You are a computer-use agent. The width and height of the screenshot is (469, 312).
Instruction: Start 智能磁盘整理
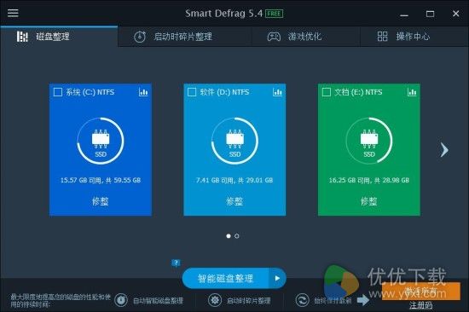click(x=225, y=278)
